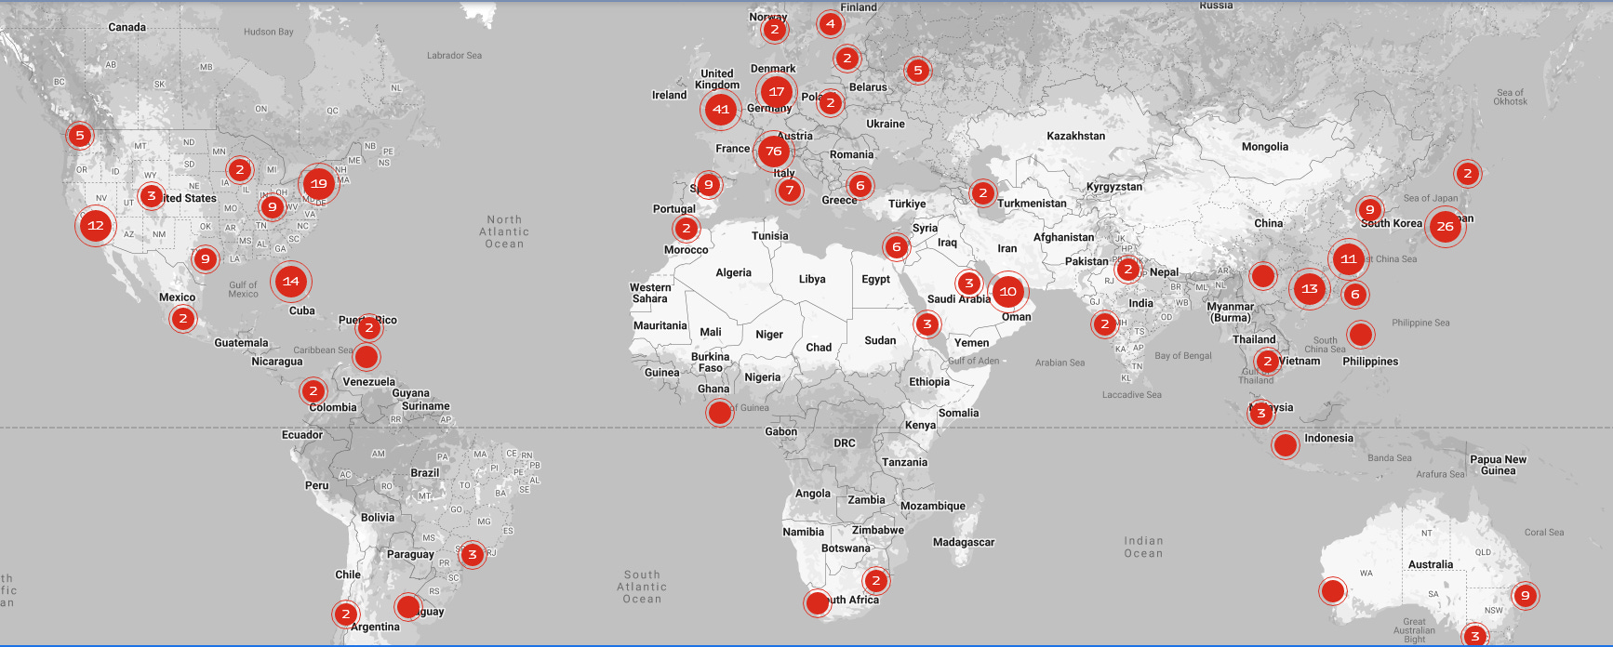Select the unnumbered marker in Western Australia
The height and width of the screenshot is (647, 1613).
[x=1333, y=590]
